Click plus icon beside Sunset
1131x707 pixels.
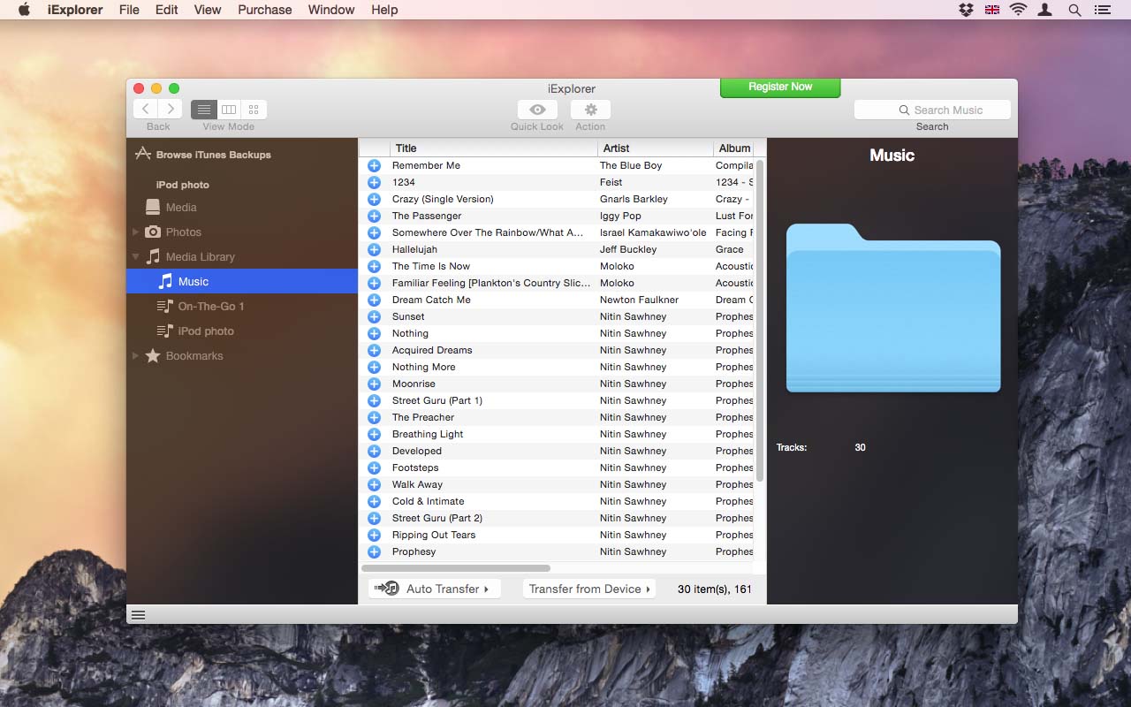[374, 316]
